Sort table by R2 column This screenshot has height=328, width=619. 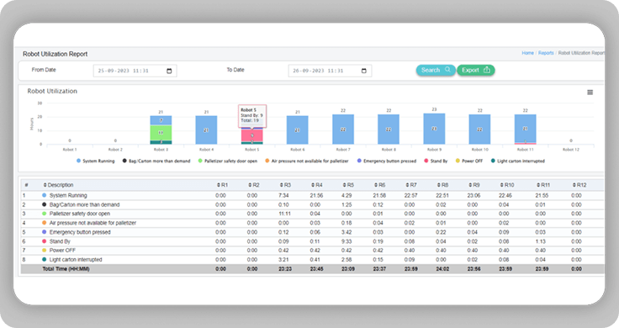coord(254,185)
